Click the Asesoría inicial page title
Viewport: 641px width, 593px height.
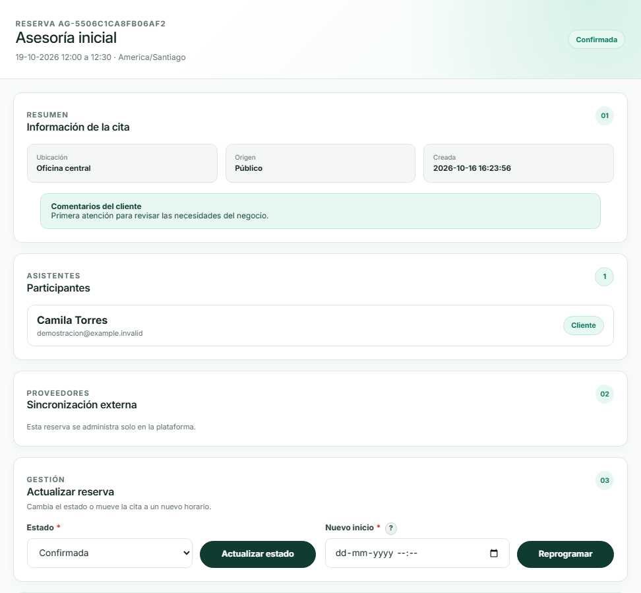[66, 38]
